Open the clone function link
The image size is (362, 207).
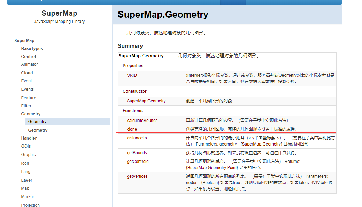pyautogui.click(x=132, y=129)
